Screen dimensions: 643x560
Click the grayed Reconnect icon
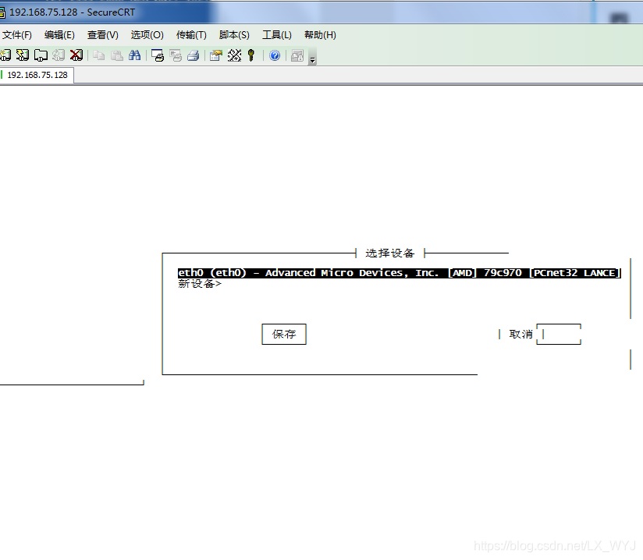[59, 55]
